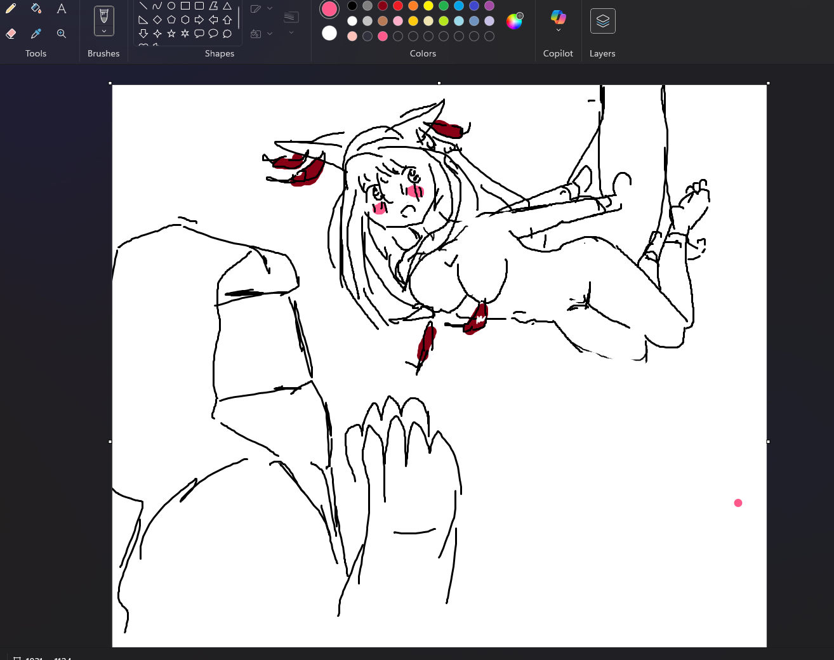Choose the bright red color swatch
This screenshot has width=834, height=660.
(x=398, y=6)
